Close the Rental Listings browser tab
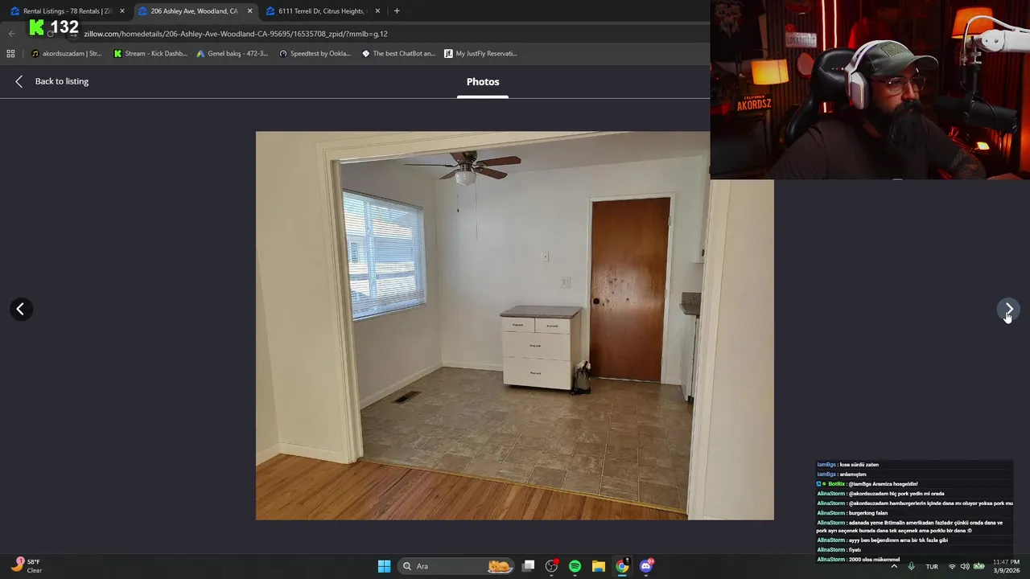 (122, 11)
